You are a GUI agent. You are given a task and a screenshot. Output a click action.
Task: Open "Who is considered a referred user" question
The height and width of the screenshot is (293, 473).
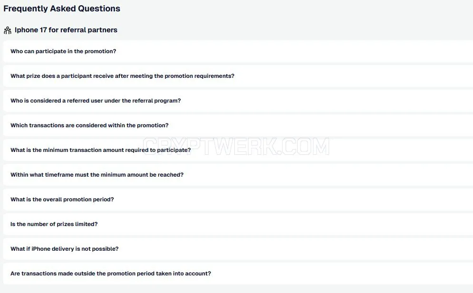[x=238, y=101]
